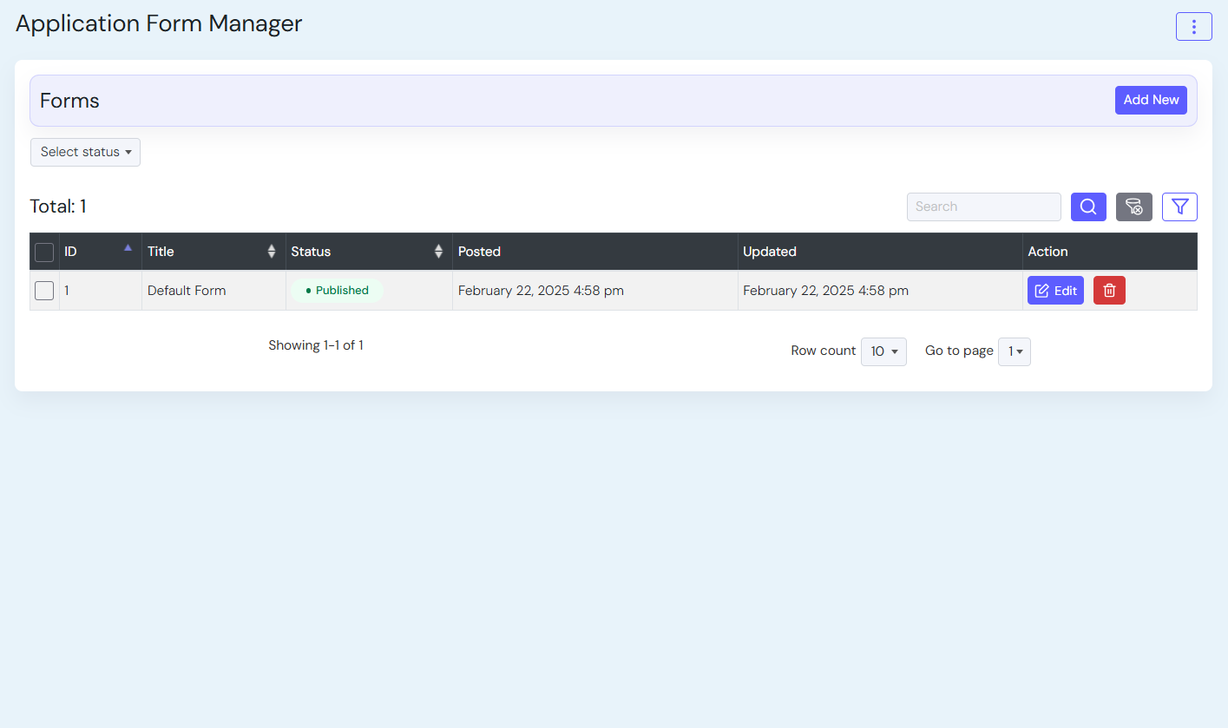Click the magnifier search button
This screenshot has width=1228, height=728.
pos(1088,207)
